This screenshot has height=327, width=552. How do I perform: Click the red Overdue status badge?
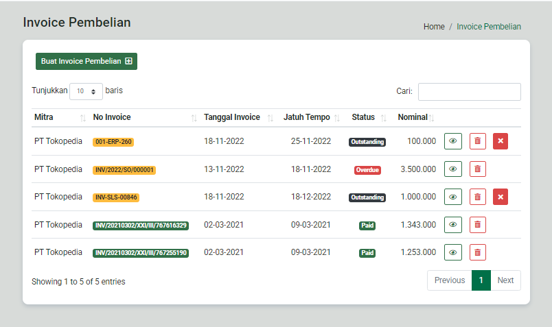(x=367, y=170)
